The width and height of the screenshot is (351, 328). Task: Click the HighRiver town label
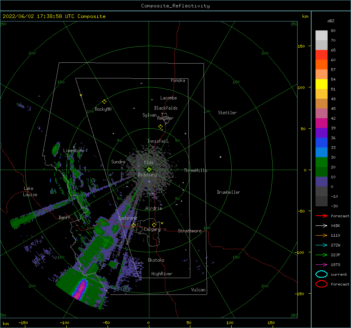click(162, 274)
